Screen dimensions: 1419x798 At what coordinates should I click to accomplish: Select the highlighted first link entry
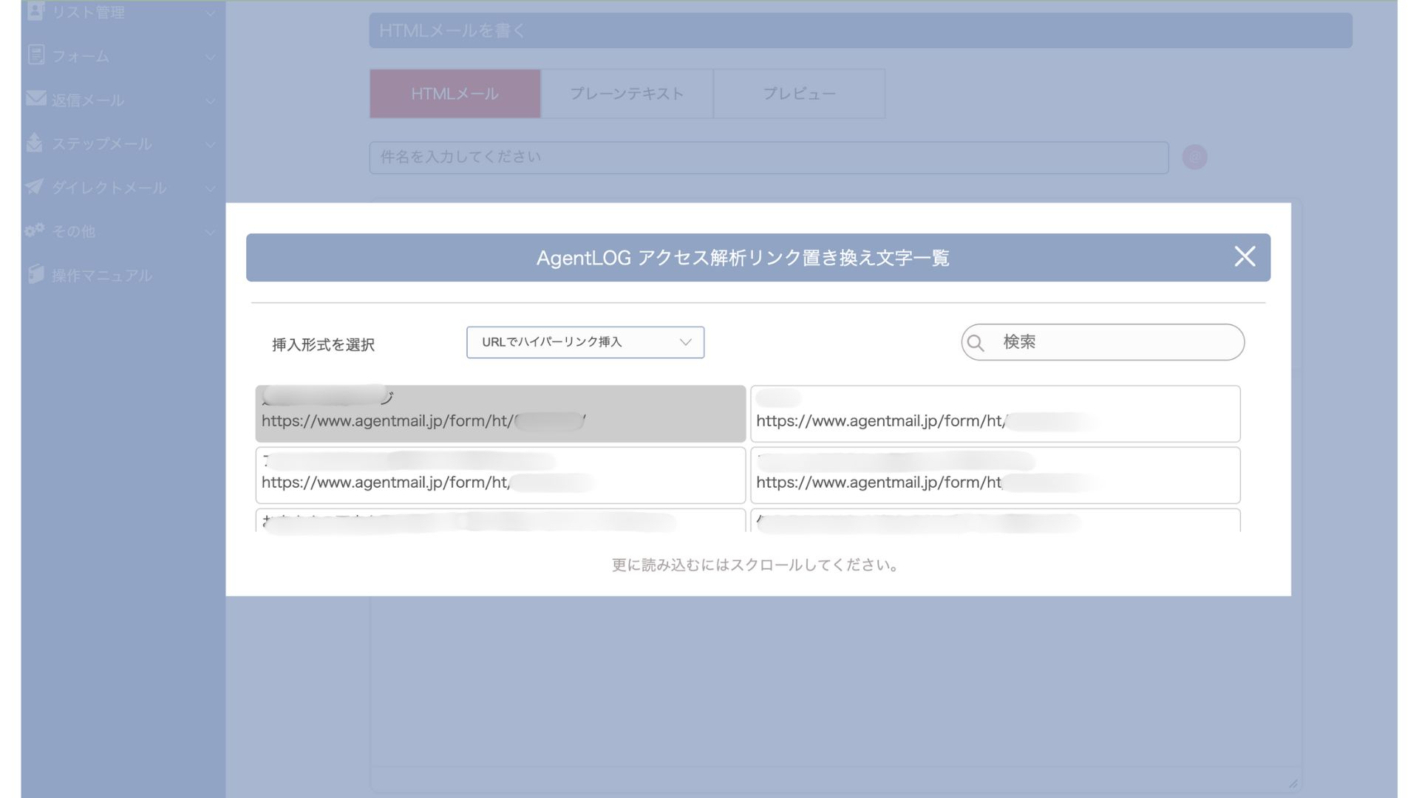coord(500,414)
